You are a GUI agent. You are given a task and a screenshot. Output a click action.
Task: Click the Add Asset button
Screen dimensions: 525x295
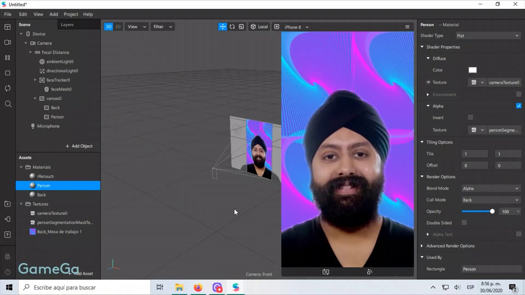[81, 273]
